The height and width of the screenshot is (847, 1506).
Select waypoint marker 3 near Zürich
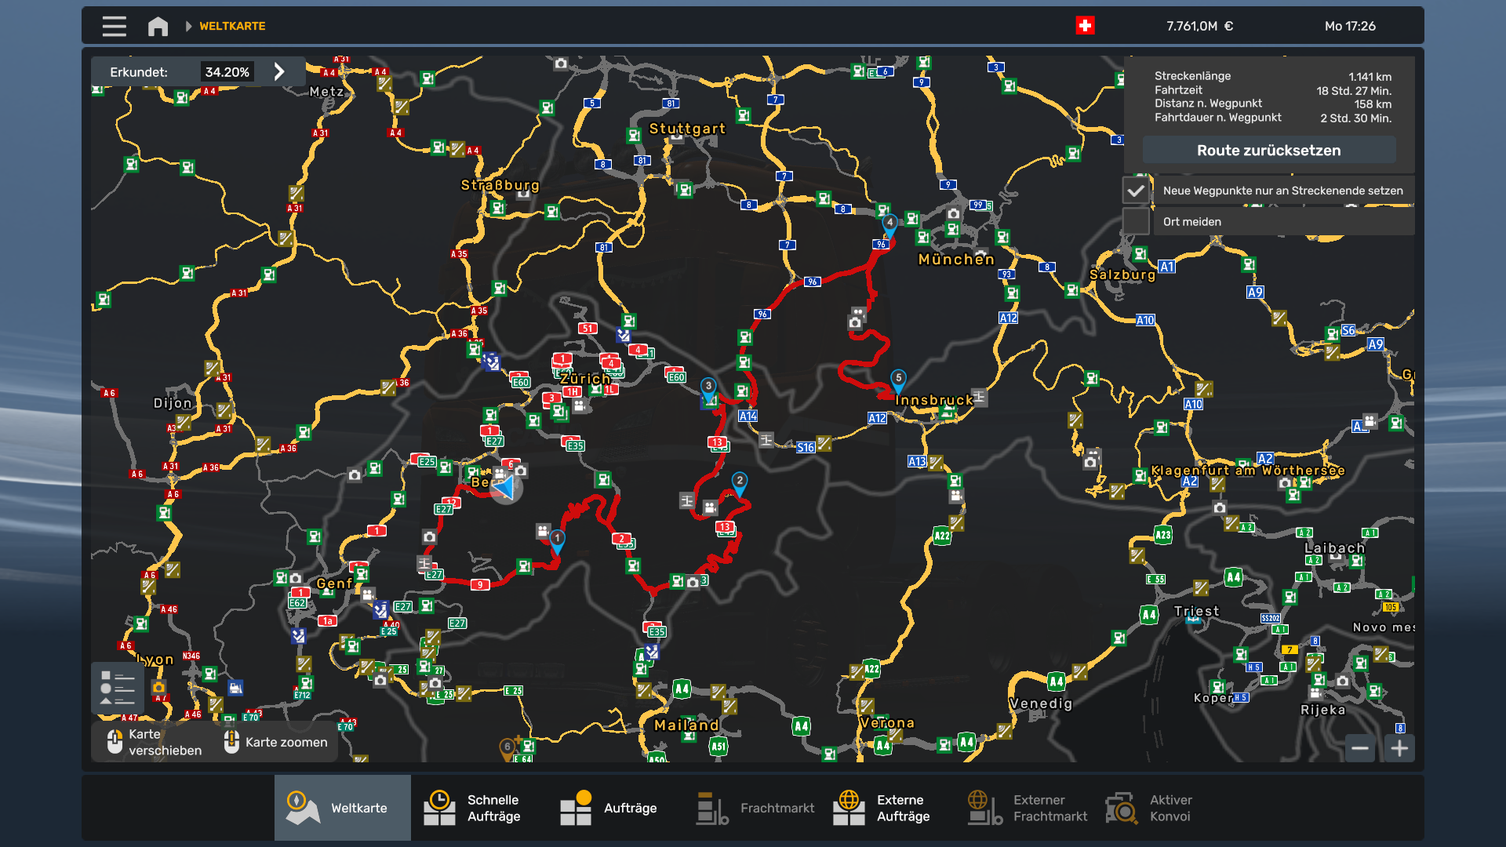click(x=708, y=389)
